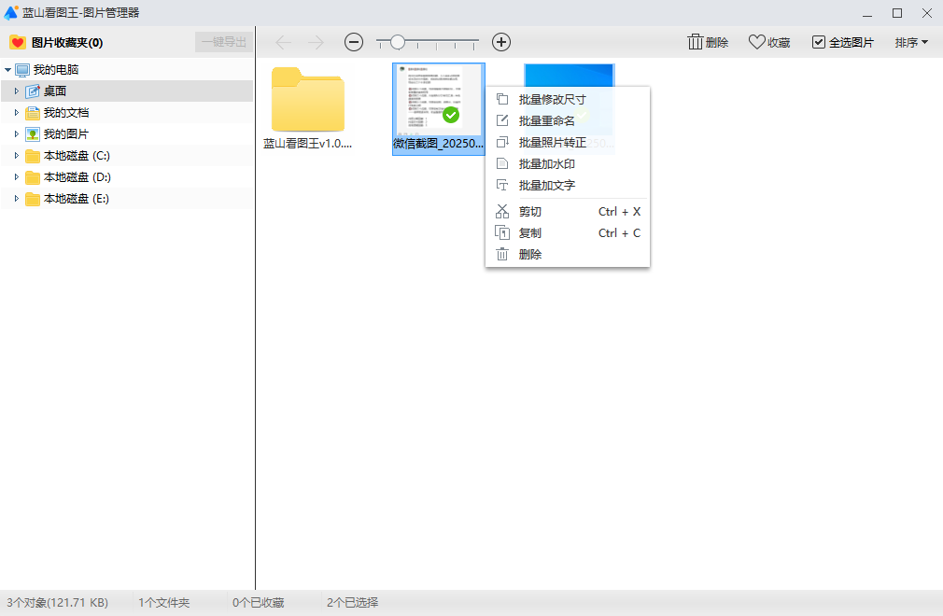
Task: Click the 我的电脑 computer icon
Action: (x=22, y=70)
